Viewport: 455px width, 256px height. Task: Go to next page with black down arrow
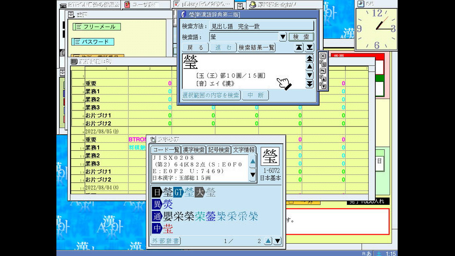(x=277, y=241)
